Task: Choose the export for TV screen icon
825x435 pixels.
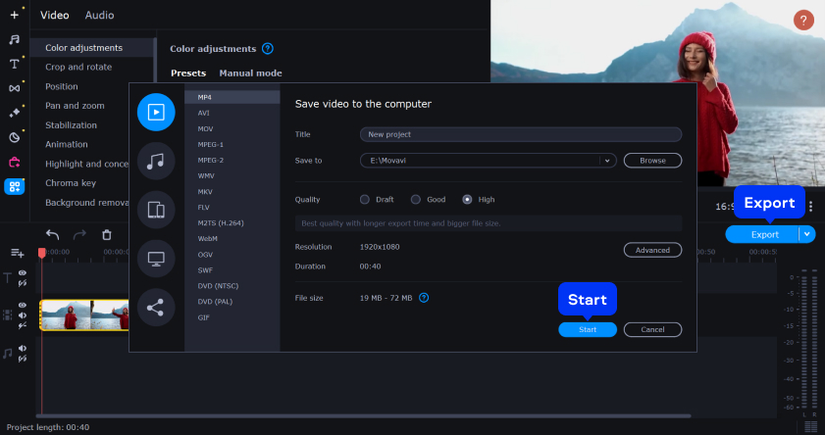Action: coord(156,259)
